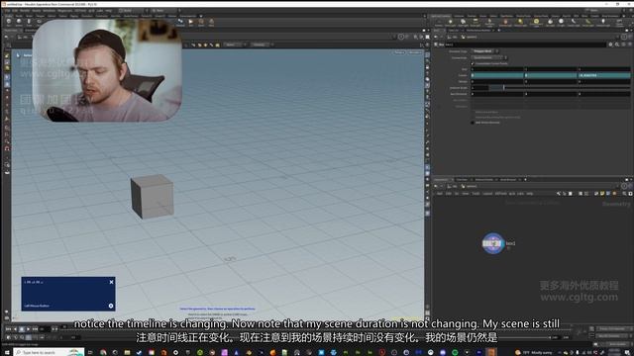Toggle Consolidate Corner Points checkbox
This screenshot has height=356, width=634.
473,63
